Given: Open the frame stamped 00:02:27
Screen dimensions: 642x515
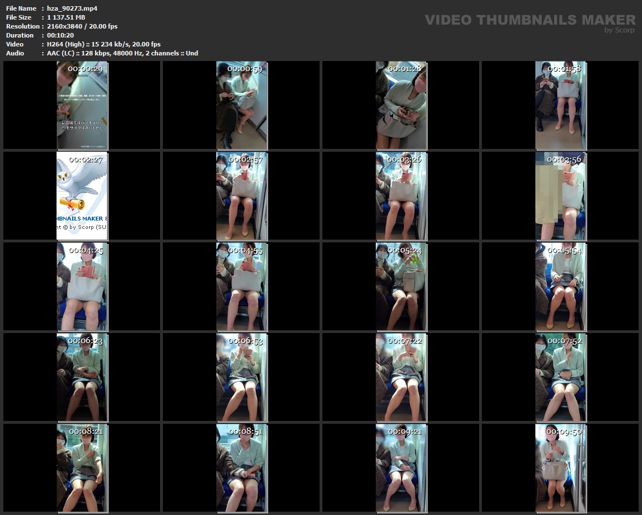Looking at the screenshot, I should pos(82,196).
